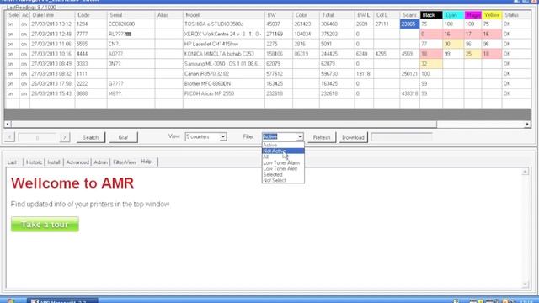This screenshot has width=539, height=303.
Task: Sort by Serial column header
Action: (x=131, y=15)
